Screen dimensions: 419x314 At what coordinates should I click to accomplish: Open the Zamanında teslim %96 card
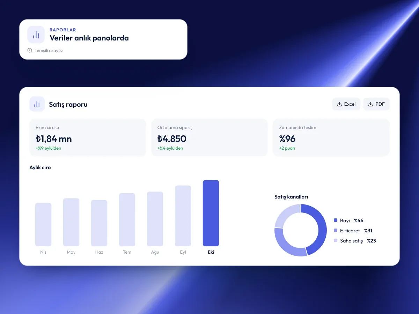(x=331, y=137)
